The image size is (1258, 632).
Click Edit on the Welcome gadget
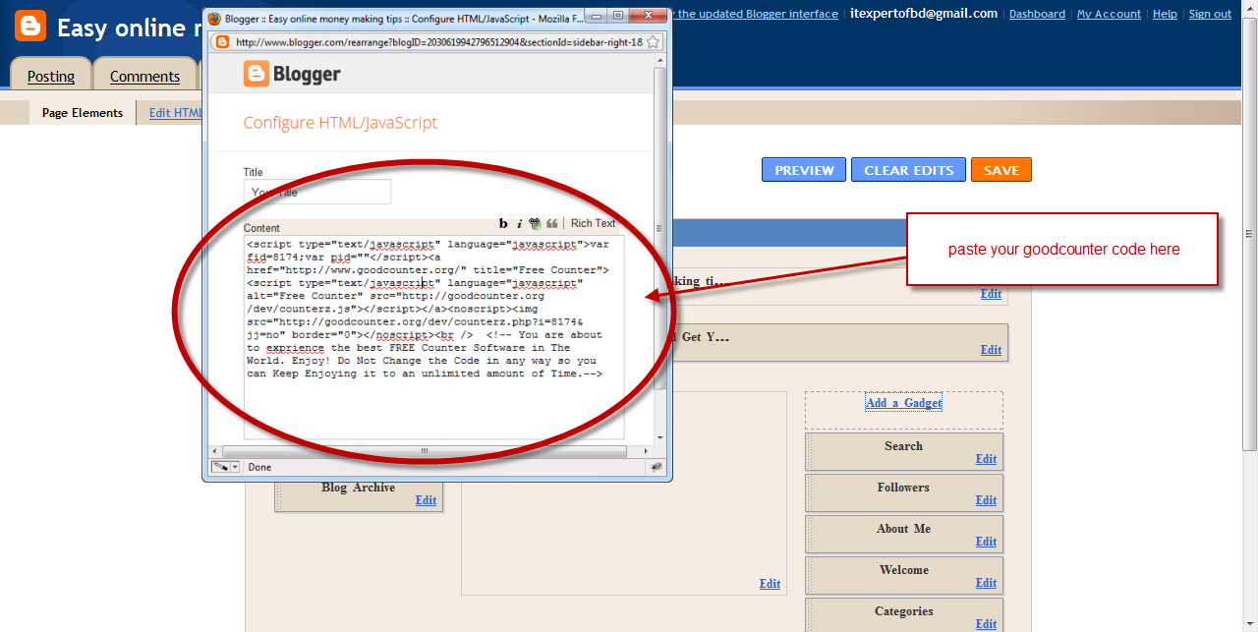point(986,583)
